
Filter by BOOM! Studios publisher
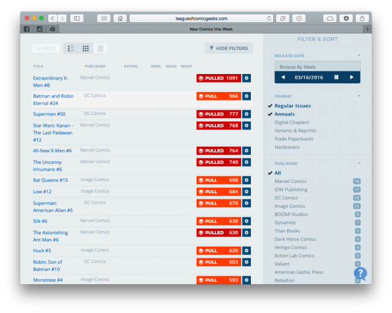291,214
